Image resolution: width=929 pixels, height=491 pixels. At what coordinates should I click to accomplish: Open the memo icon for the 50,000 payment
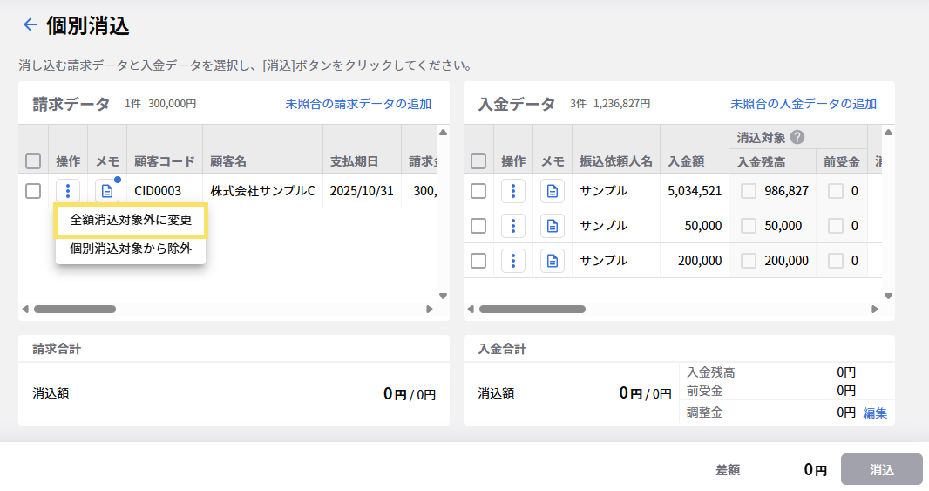pos(552,226)
